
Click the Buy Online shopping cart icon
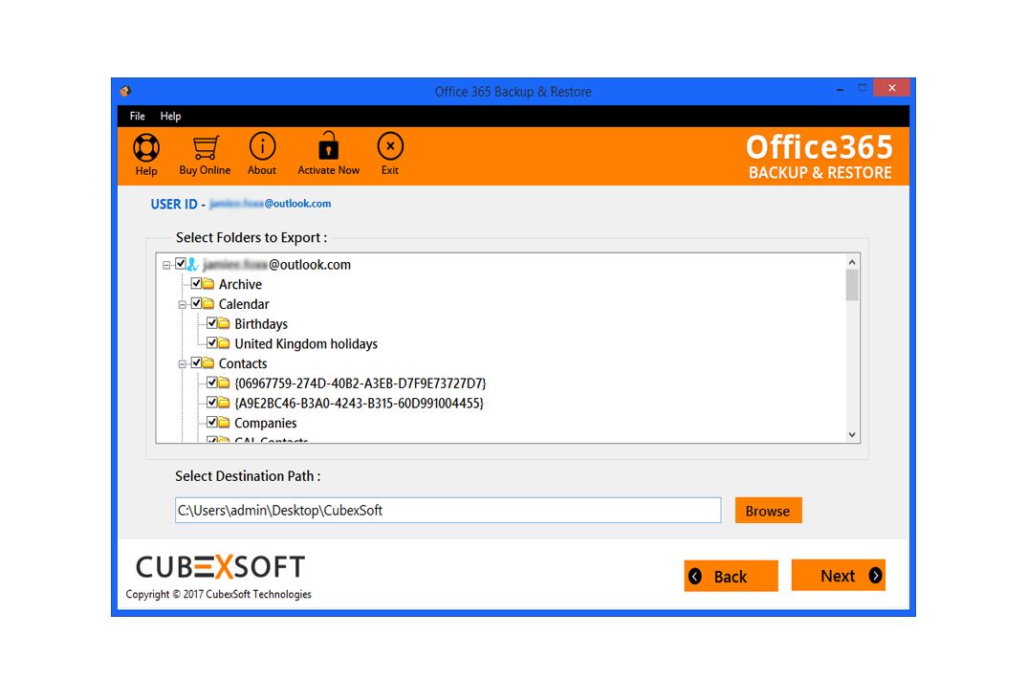pos(206,147)
